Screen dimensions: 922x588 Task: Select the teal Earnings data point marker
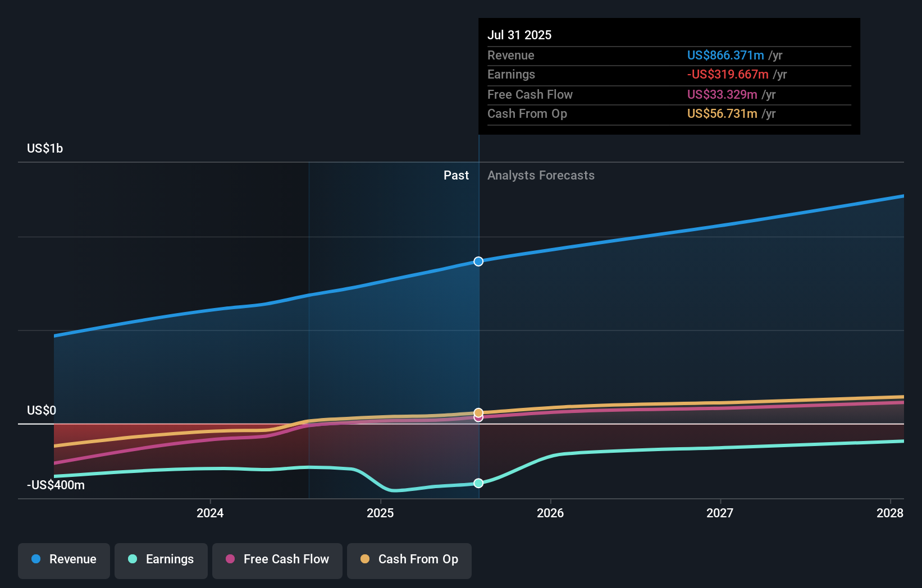pos(478,483)
